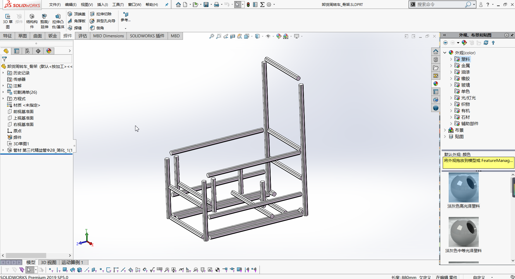Image resolution: width=515 pixels, height=279 pixels.
Task: Open the apply scene icon in the viewport toolbar
Action: coord(286,36)
